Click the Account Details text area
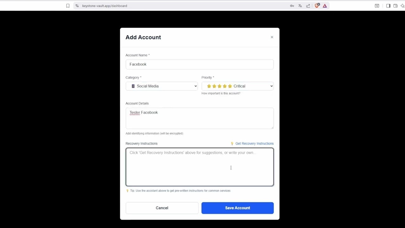 click(200, 118)
